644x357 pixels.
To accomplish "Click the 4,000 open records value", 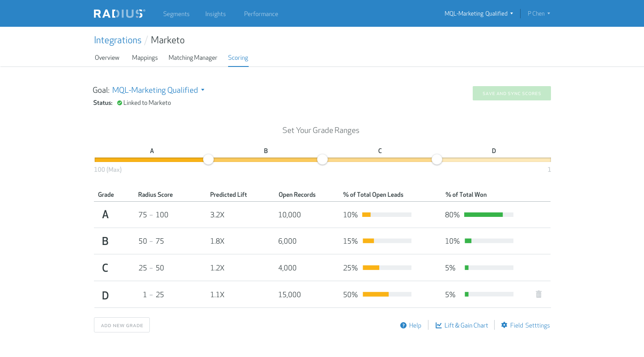I will coord(288,268).
